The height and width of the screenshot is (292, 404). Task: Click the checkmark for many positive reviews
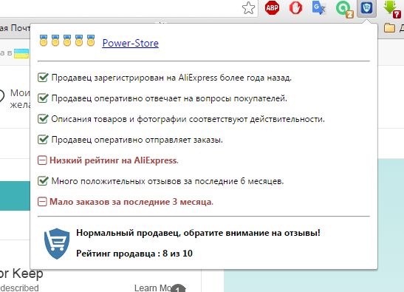click(x=43, y=180)
